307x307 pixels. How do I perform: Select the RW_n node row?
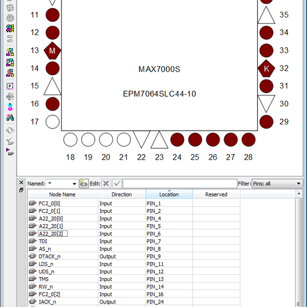134,287
